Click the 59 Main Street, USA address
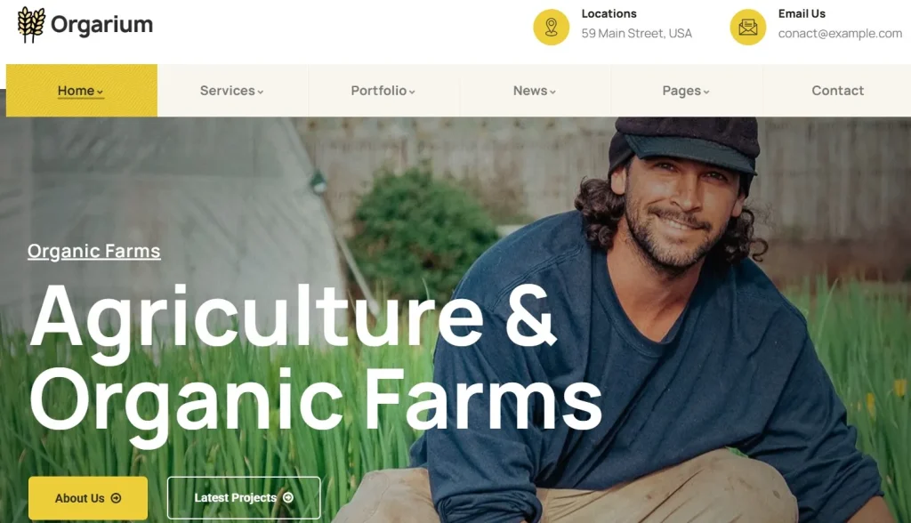Viewport: 911px width, 523px height. coord(637,34)
